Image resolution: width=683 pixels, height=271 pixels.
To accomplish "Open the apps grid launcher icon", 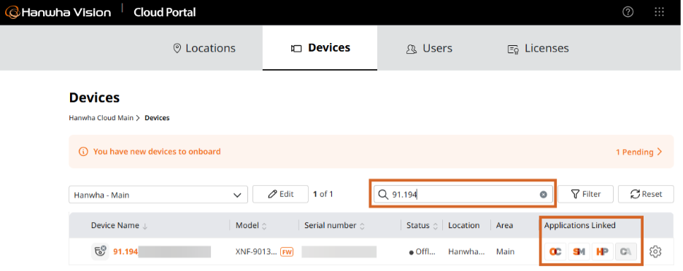I will click(x=660, y=12).
